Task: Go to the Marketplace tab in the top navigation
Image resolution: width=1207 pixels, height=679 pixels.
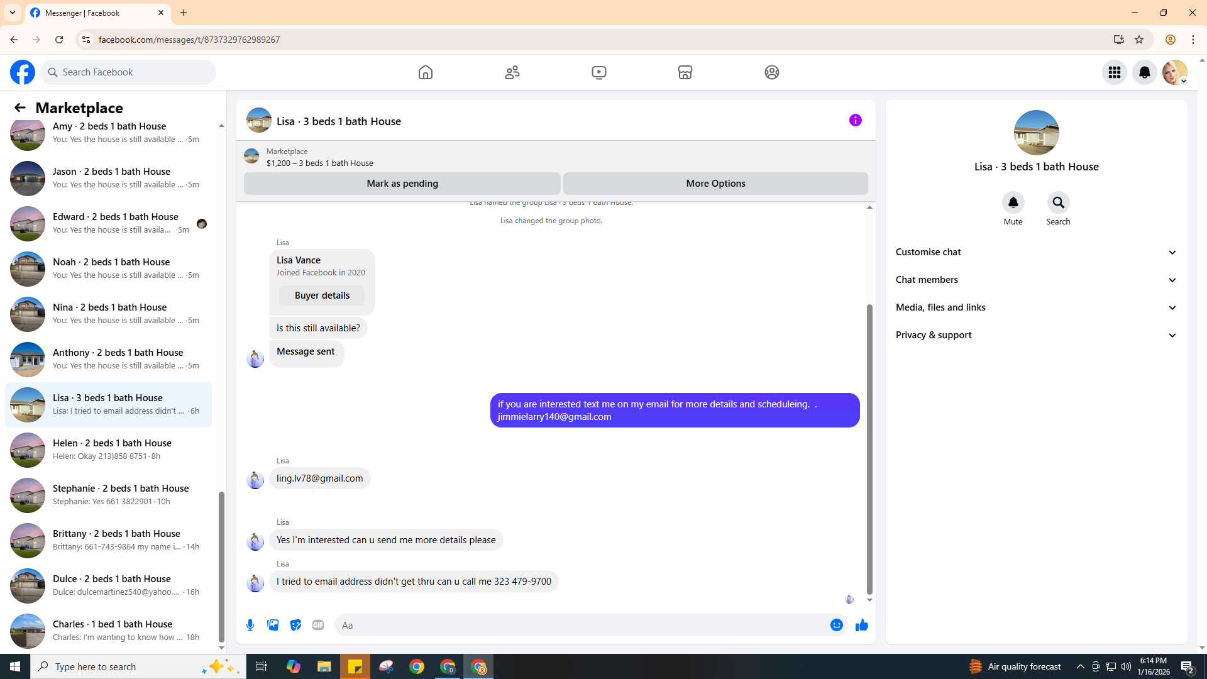Action: [x=685, y=72]
